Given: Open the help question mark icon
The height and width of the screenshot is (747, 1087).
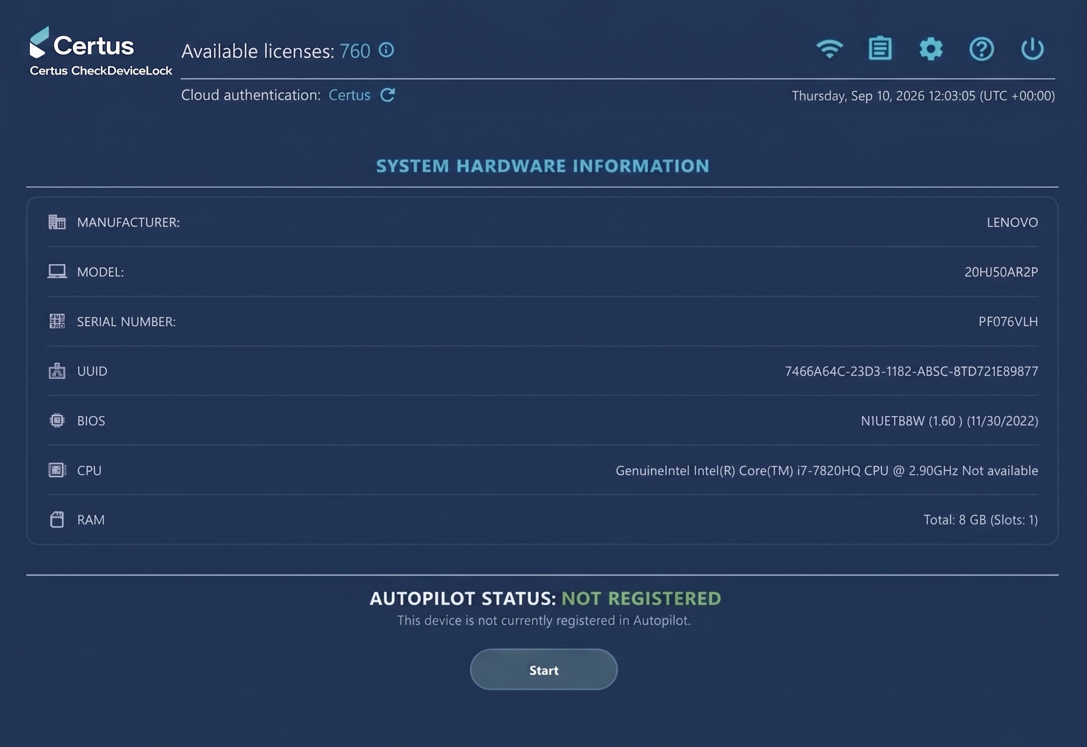Looking at the screenshot, I should 981,49.
